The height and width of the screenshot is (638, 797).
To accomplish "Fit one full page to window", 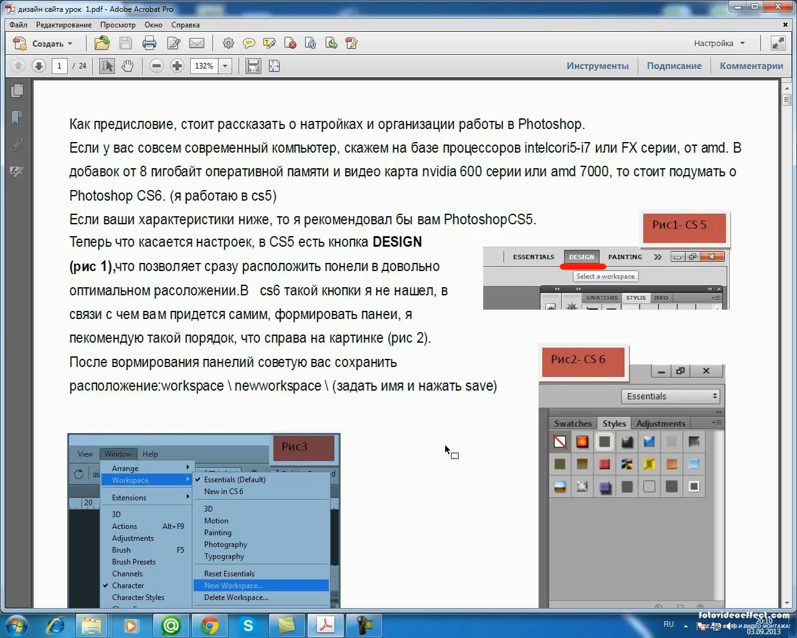I will [274, 65].
